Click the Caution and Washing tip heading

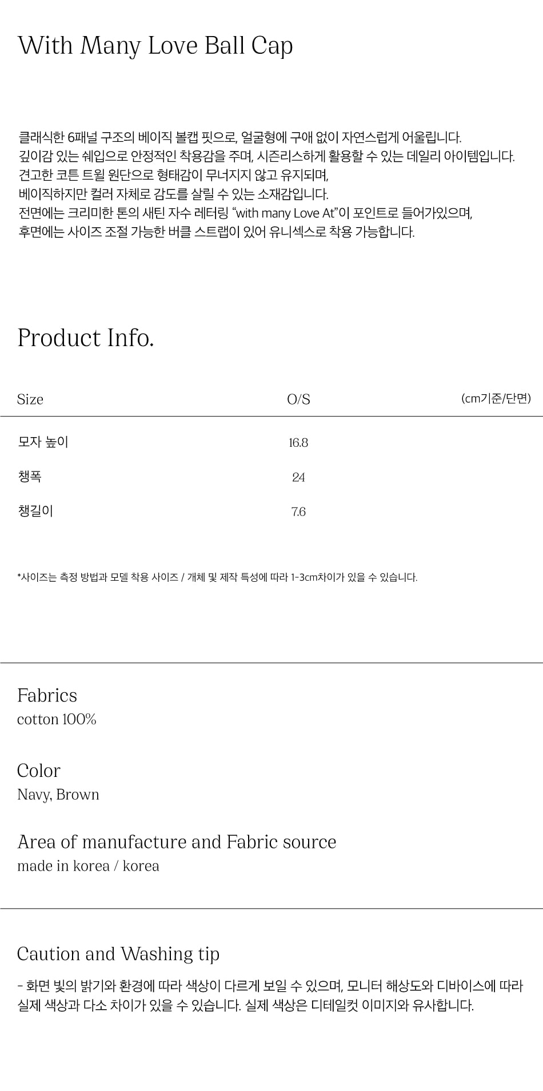point(118,954)
